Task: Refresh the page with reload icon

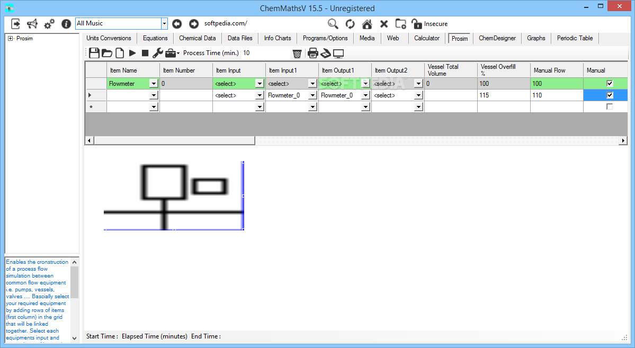Action: point(350,24)
